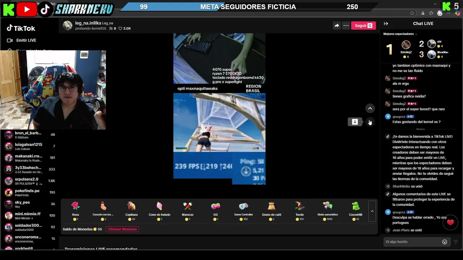
Task: Follow the streamer with the Seguir button
Action: 363,25
